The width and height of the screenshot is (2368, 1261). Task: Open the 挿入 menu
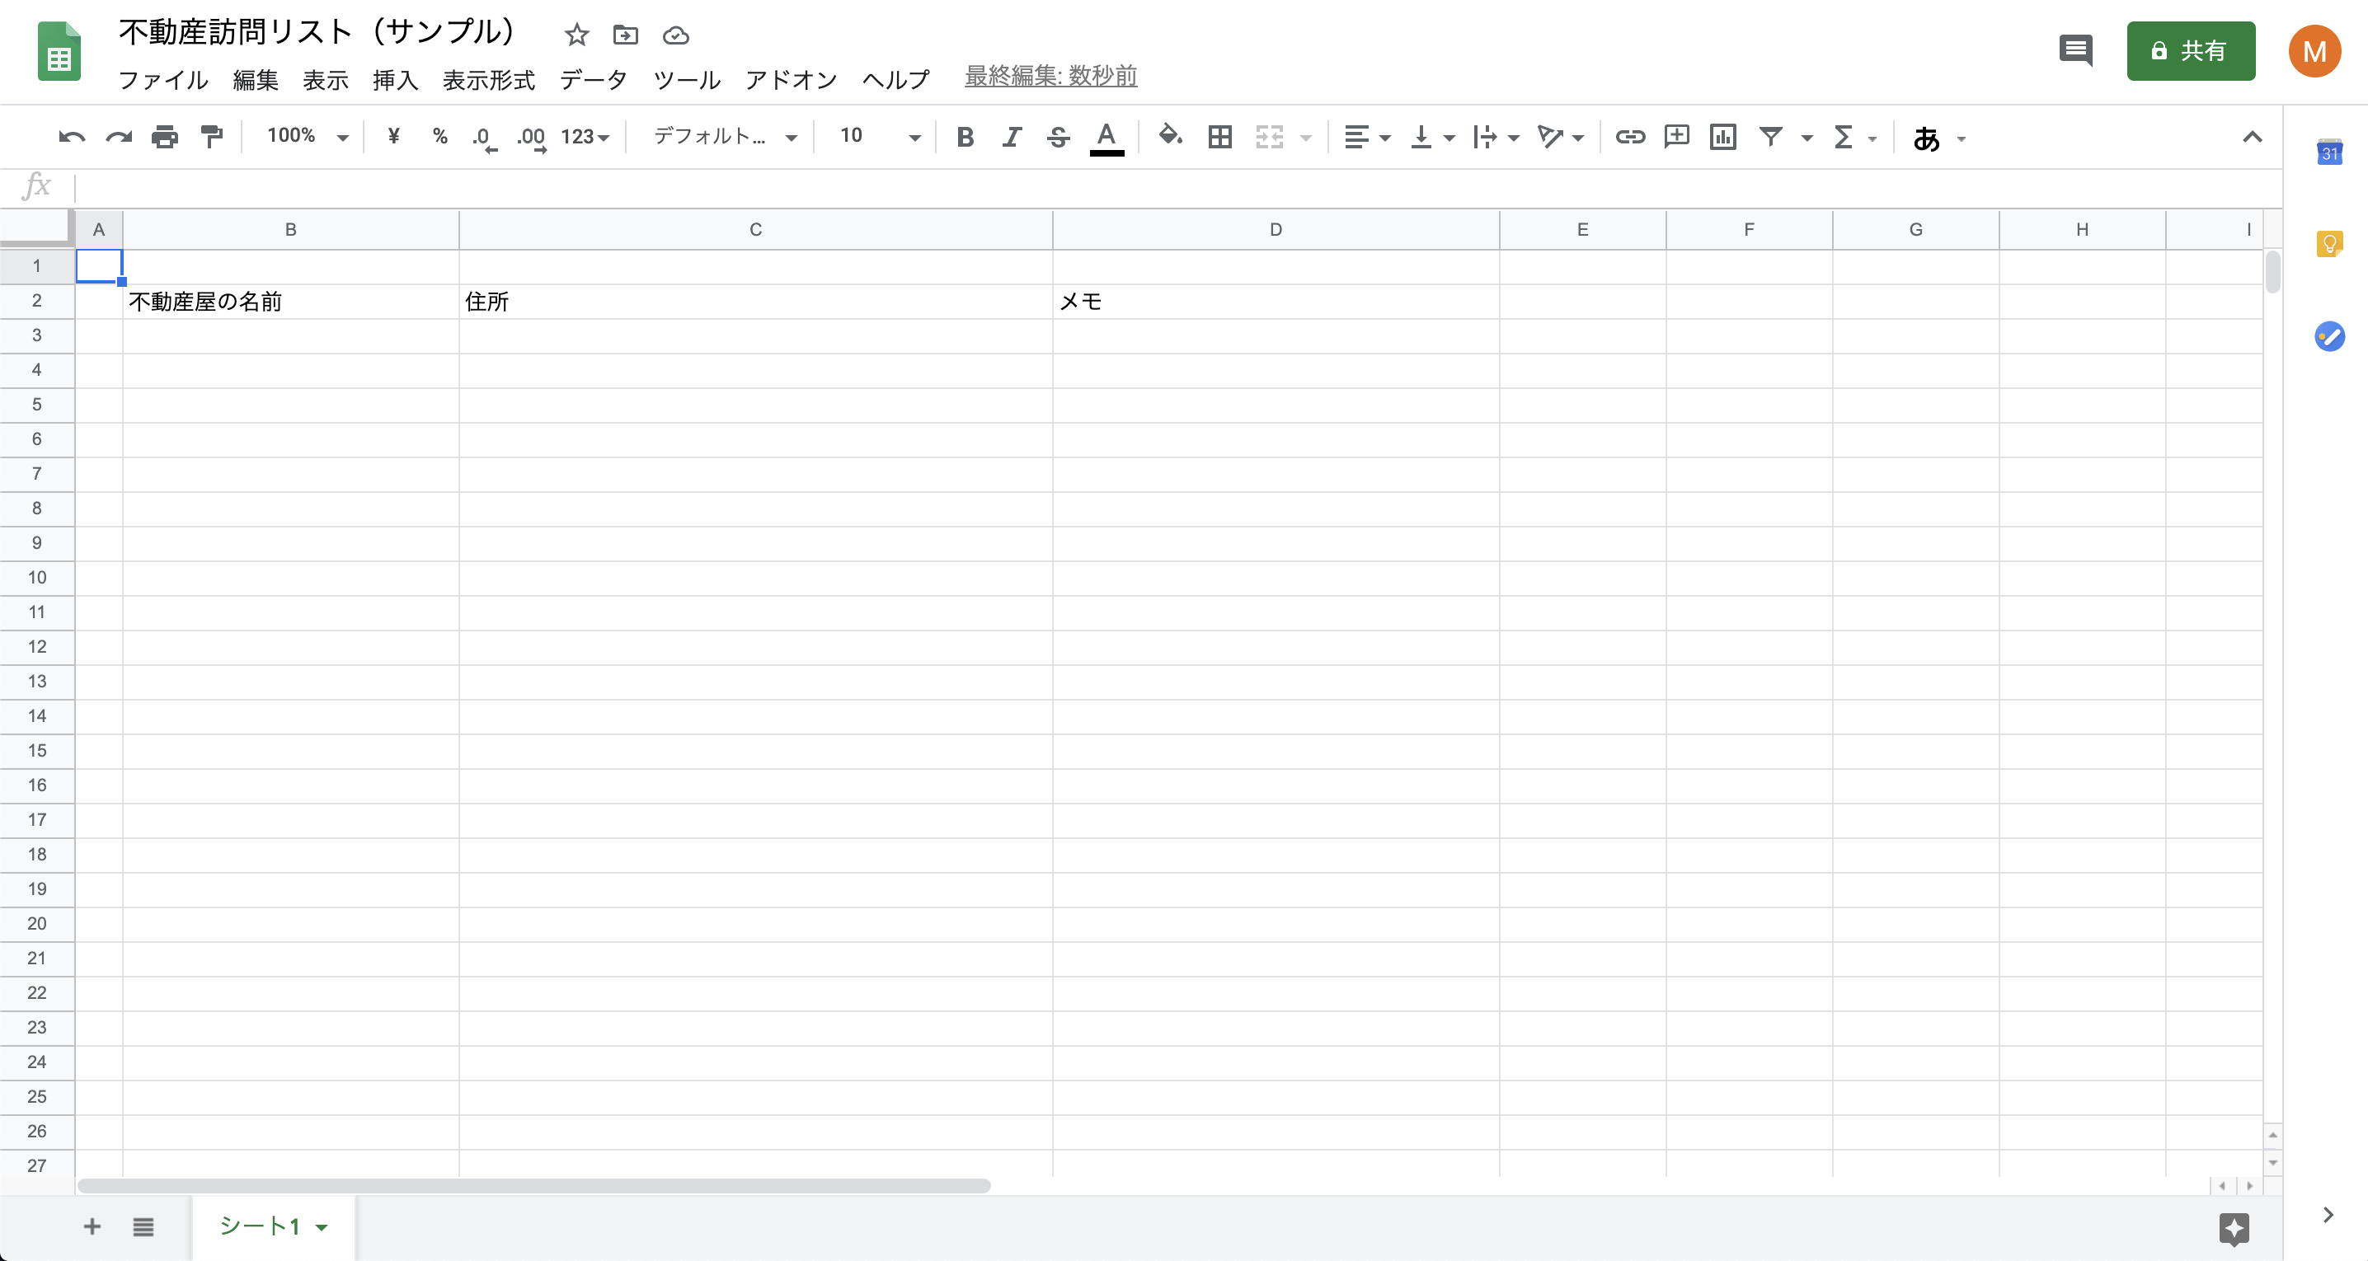[x=395, y=80]
